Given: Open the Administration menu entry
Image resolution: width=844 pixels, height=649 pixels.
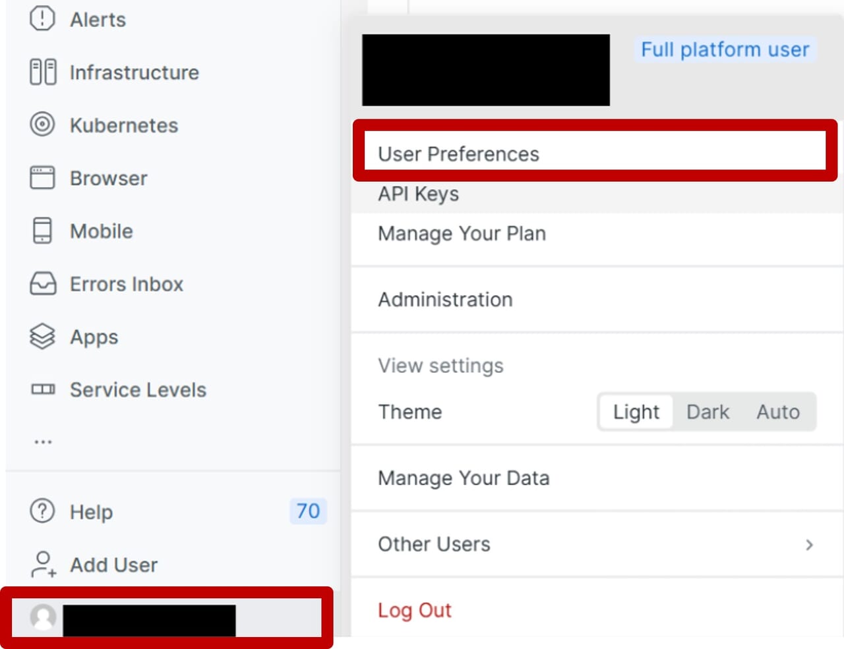Looking at the screenshot, I should click(x=445, y=300).
